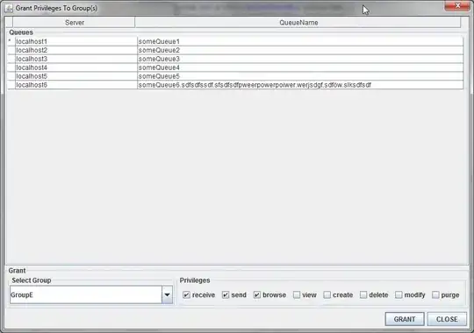This screenshot has height=333, width=474.
Task: Sort by the Server column header
Action: [x=74, y=22]
